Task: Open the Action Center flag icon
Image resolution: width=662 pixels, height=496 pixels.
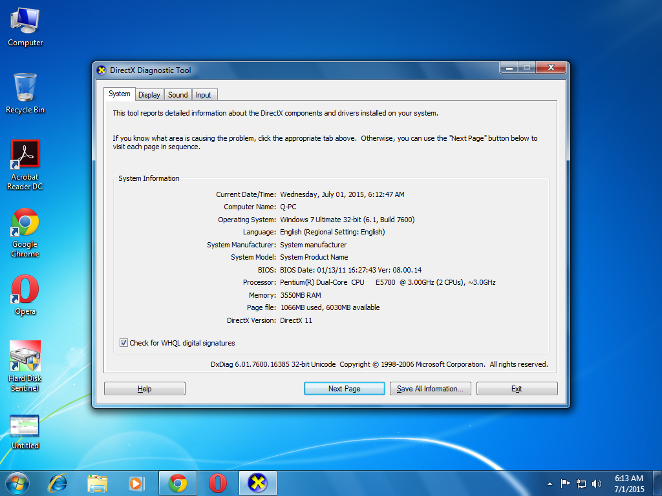Action: tap(565, 483)
